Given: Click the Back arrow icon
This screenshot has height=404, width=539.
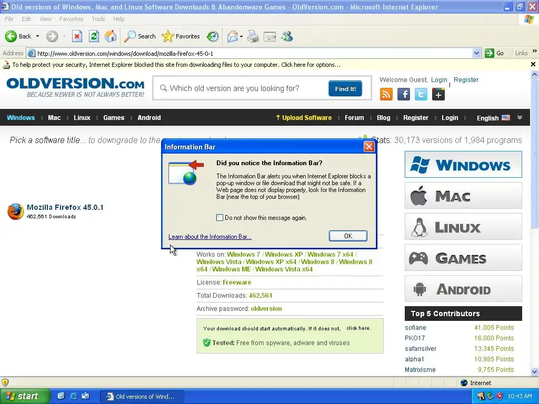Looking at the screenshot, I should (11, 36).
